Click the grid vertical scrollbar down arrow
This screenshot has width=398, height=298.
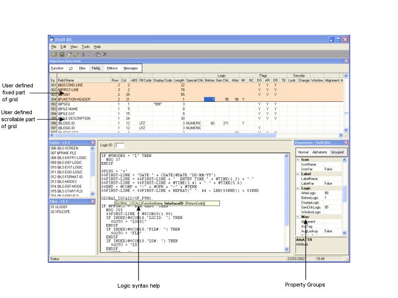346,130
